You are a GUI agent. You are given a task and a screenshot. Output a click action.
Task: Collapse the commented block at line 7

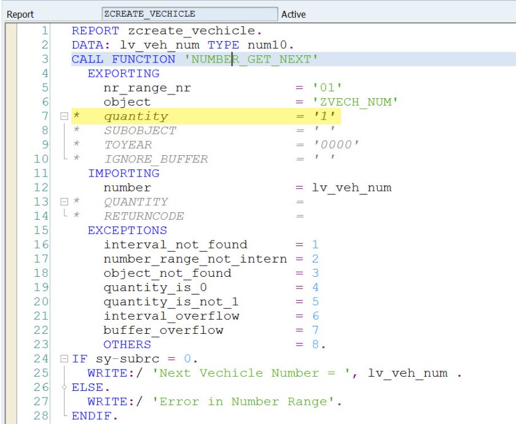click(x=63, y=117)
